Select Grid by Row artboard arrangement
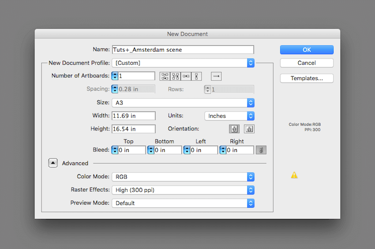The image size is (375, 249). click(x=165, y=76)
